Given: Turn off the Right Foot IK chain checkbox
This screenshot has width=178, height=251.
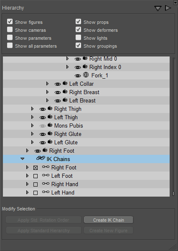Looking at the screenshot, I should (36, 168).
